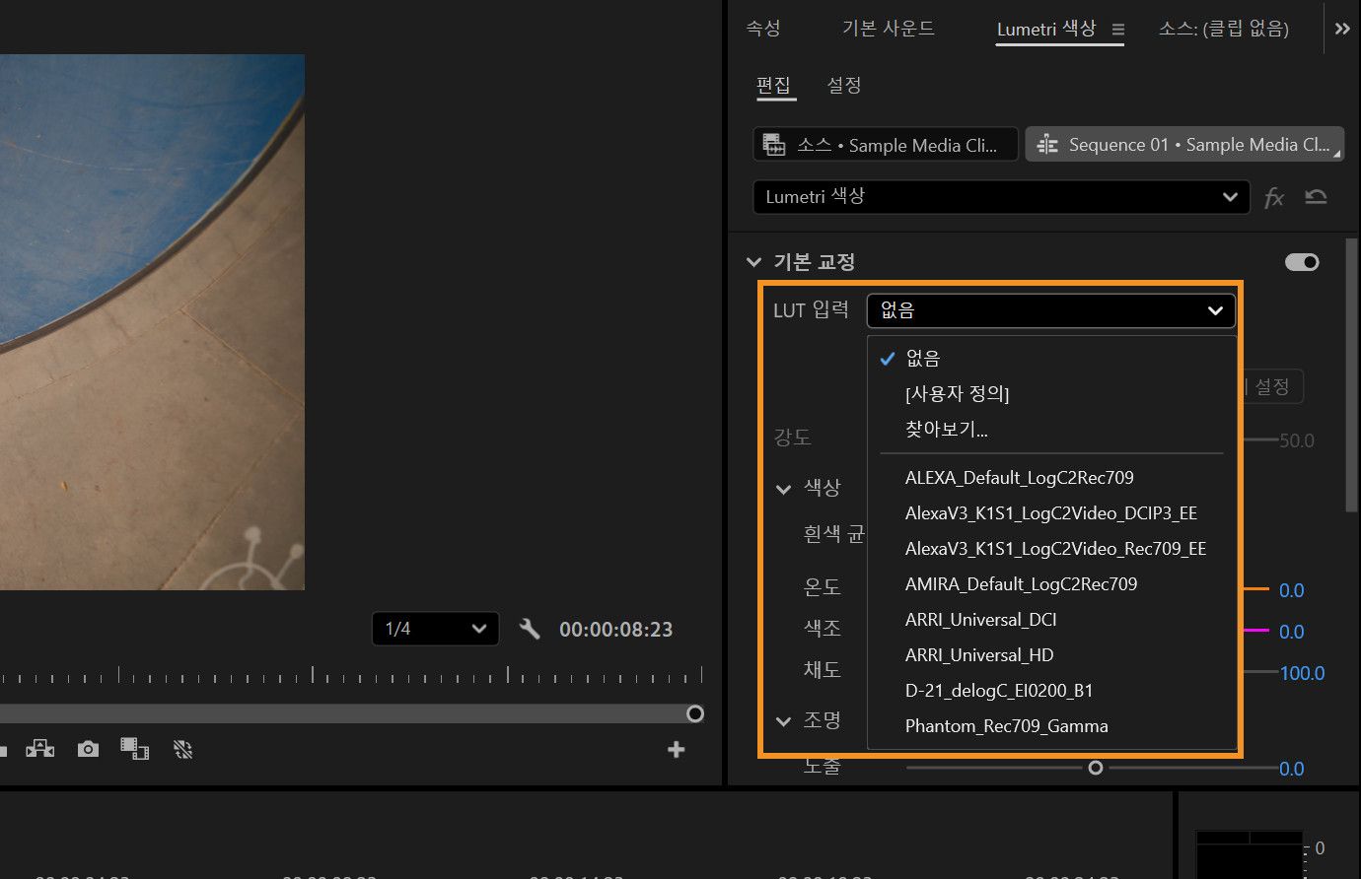
Task: Click the Export Frame camera icon
Action: [88, 749]
